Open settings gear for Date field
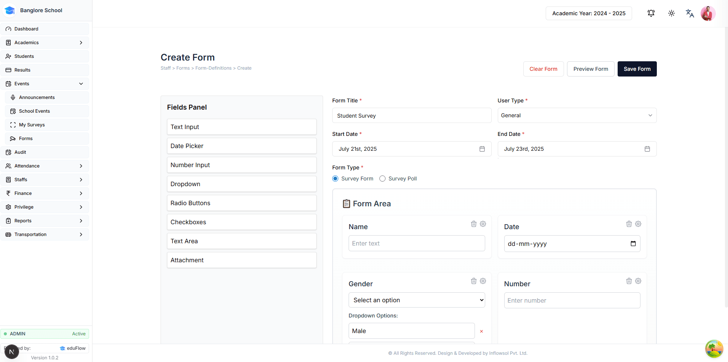The width and height of the screenshot is (728, 362). click(638, 224)
